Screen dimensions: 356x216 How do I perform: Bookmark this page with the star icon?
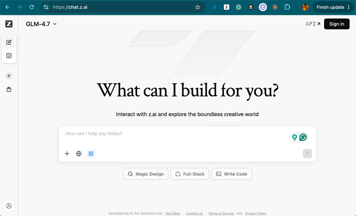[197, 7]
